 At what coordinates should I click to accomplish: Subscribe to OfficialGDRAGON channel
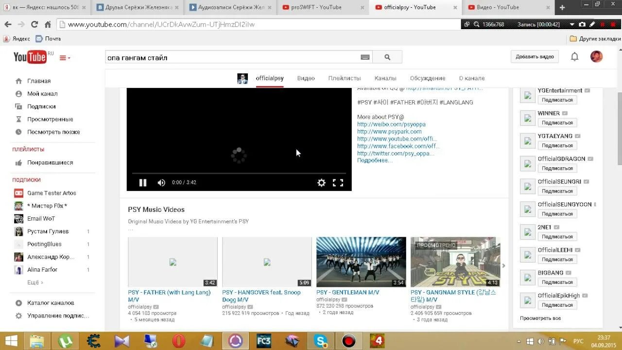coord(557,168)
